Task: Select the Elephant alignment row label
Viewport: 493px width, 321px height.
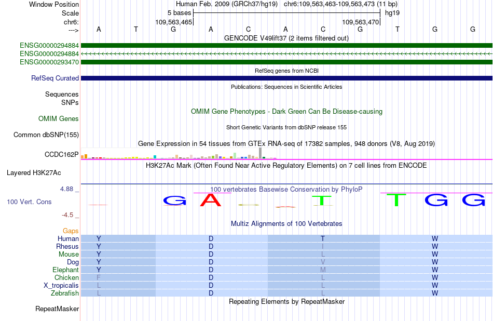Action: (x=65, y=270)
